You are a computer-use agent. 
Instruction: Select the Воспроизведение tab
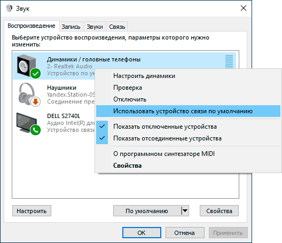(x=32, y=26)
